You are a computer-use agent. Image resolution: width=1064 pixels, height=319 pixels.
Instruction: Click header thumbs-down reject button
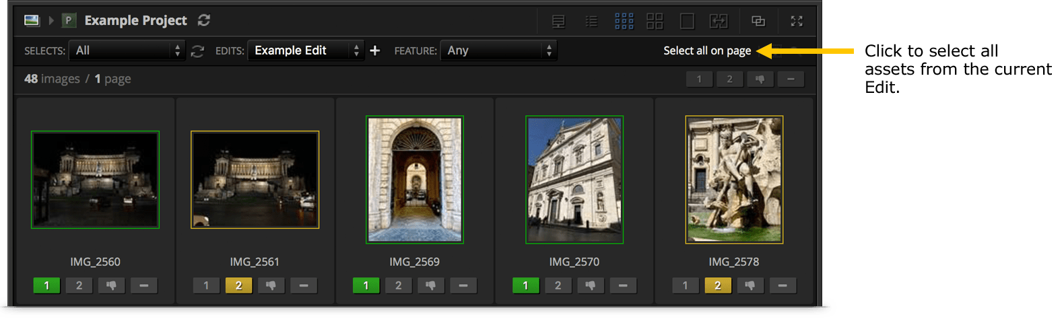(x=760, y=79)
